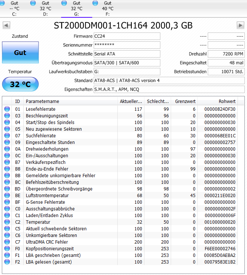Click the Rohwert column header
Image resolution: width=247 pixels, height=275 pixels.
[x=218, y=101]
